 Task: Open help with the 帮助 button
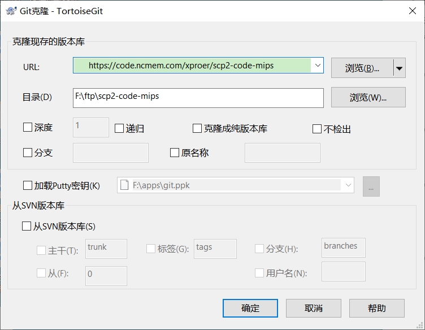(x=376, y=308)
